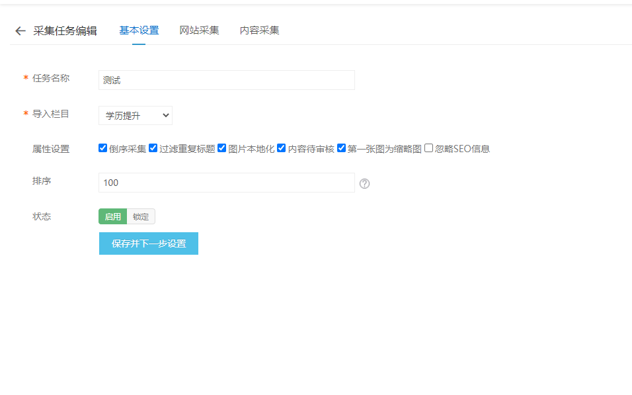Turn off 图片本地化 setting
Image resolution: width=632 pixels, height=395 pixels.
(221, 148)
